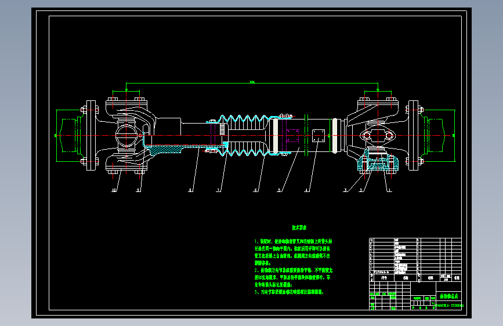Select part callout number 1 label
Image resolution: width=503 pixels, height=326 pixels.
click(389, 190)
